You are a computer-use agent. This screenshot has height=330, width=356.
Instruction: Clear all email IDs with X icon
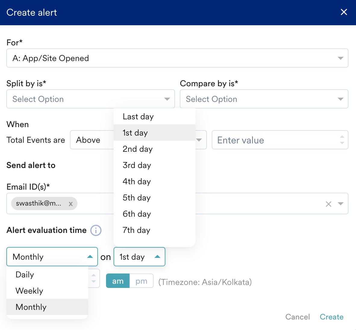[328, 204]
